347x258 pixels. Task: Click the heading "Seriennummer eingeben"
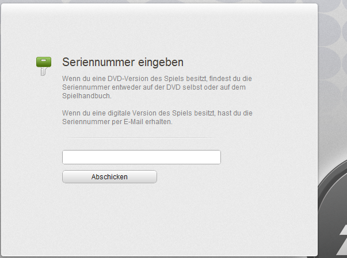pyautogui.click(x=123, y=62)
